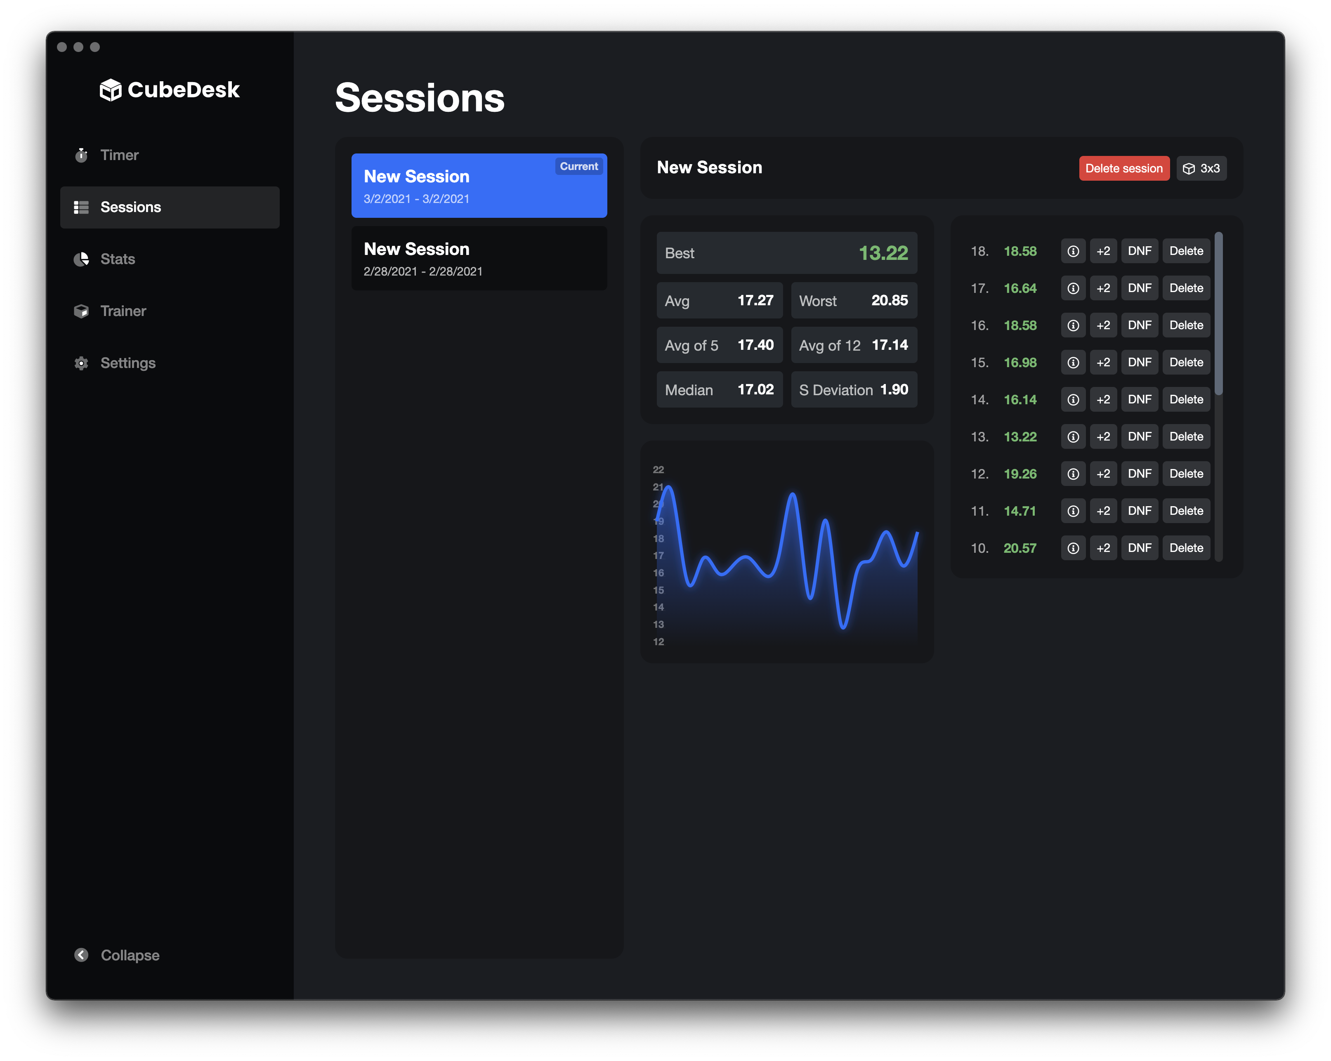Go to the Stats page
Screen dimensions: 1331x1061
coord(117,259)
